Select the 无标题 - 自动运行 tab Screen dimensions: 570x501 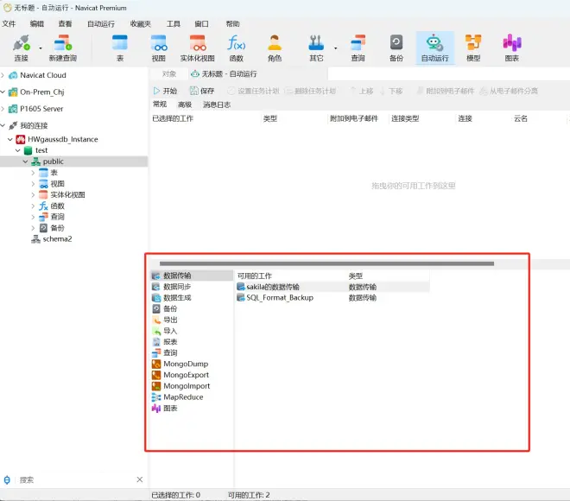coord(224,74)
